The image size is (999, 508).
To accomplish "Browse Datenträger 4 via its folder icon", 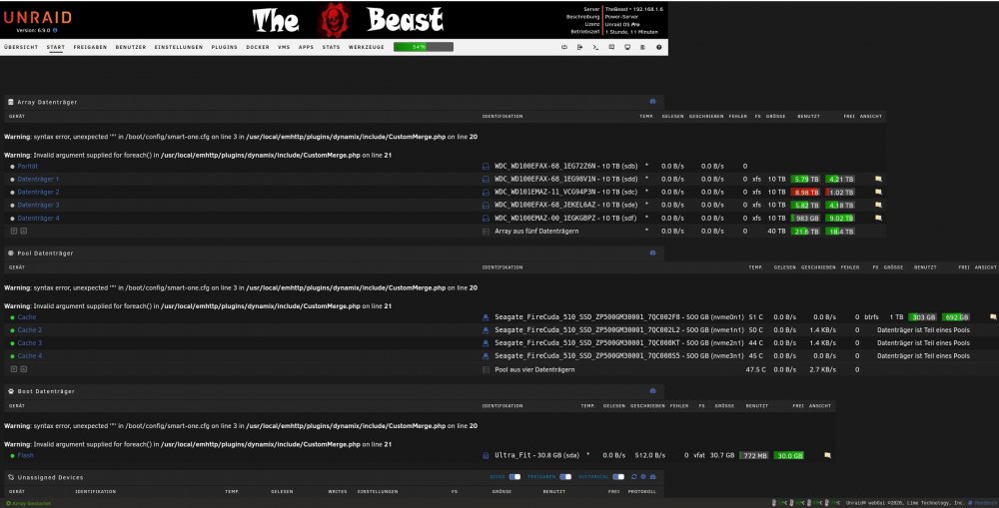I will (878, 218).
